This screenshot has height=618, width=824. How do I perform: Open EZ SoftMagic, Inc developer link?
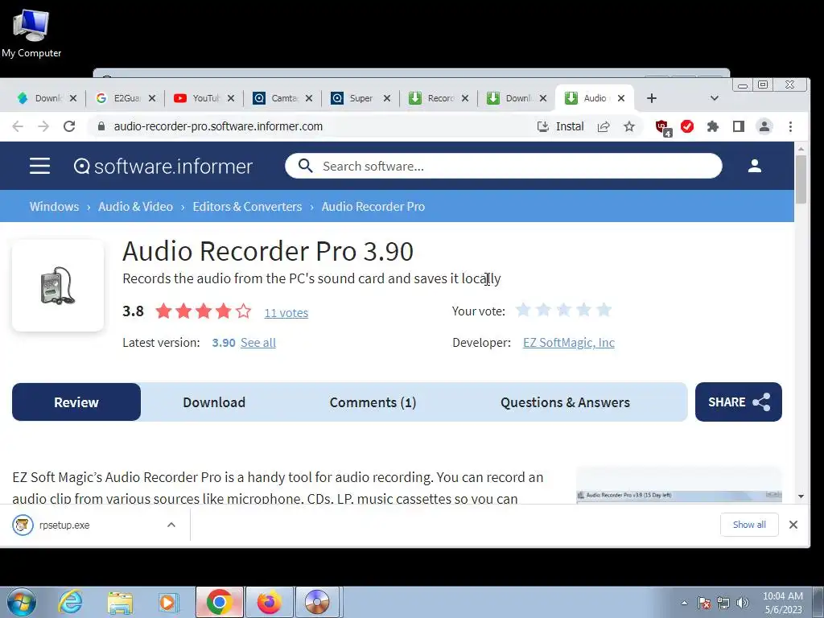point(569,343)
